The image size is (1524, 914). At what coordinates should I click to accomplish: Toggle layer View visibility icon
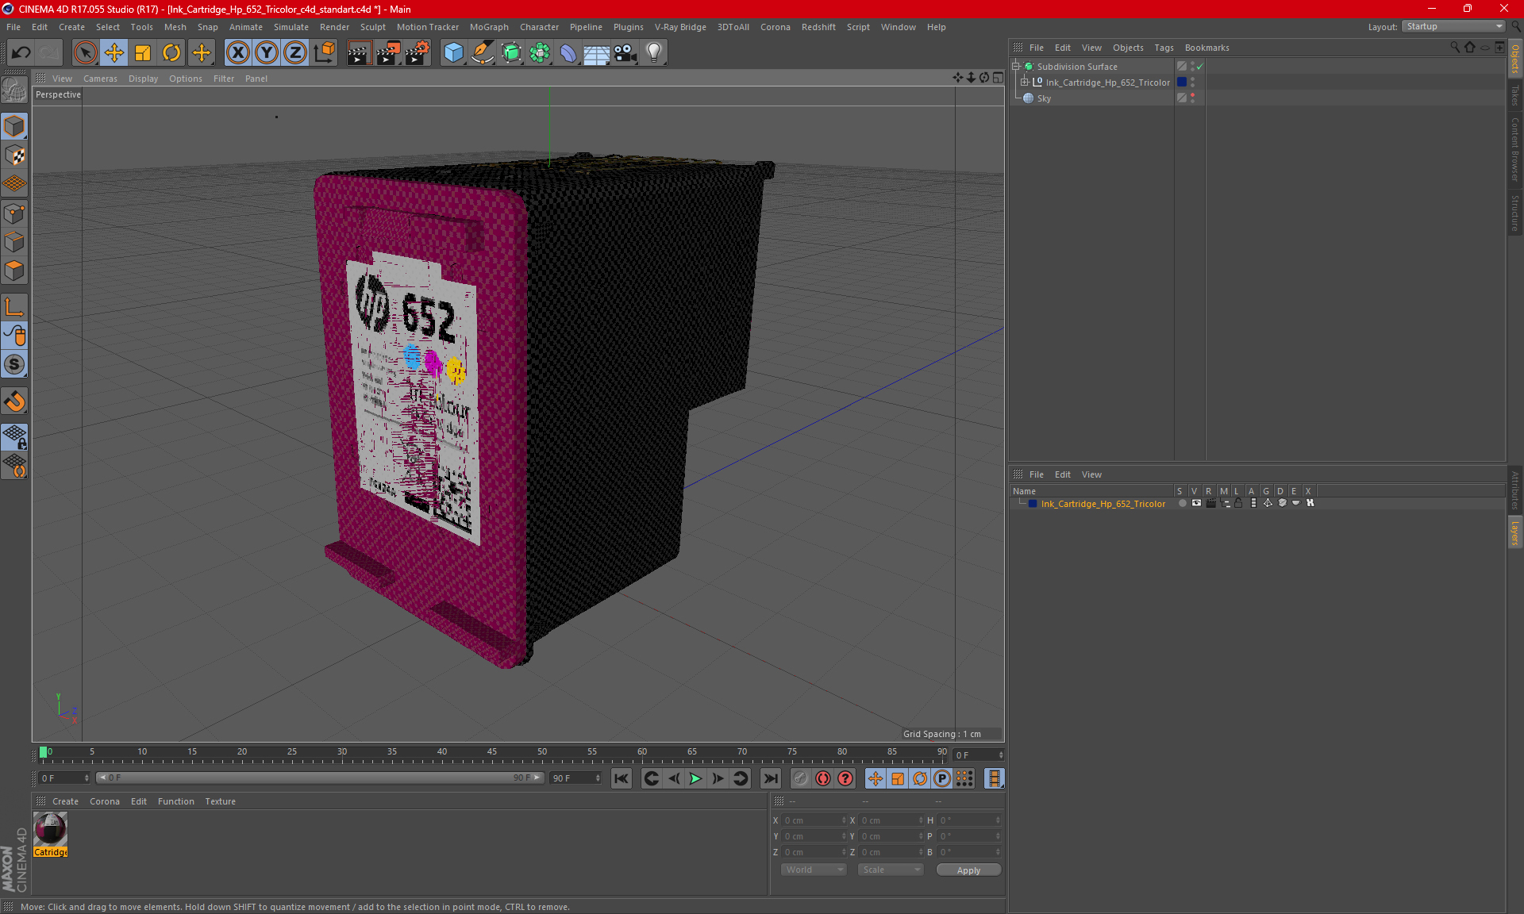pyautogui.click(x=1196, y=504)
